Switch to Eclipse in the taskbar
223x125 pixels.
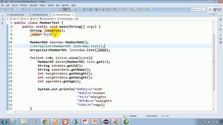(x=106, y=122)
